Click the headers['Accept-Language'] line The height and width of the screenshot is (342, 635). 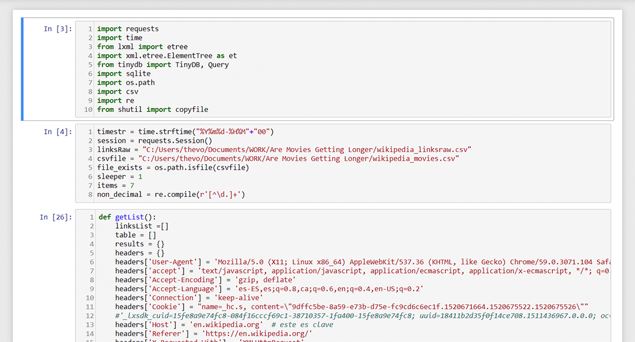(269, 289)
